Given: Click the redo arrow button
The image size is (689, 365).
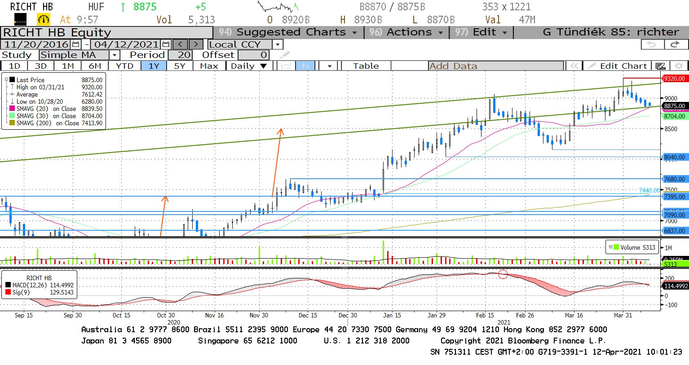Looking at the screenshot, I should (x=676, y=44).
